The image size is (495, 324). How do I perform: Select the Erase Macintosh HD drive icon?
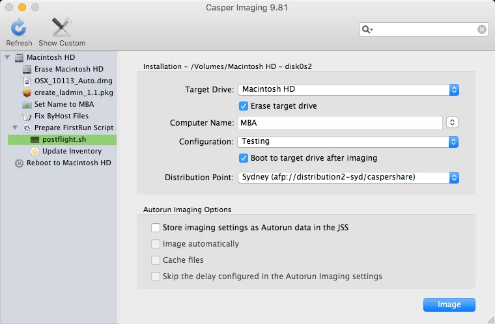(x=27, y=69)
